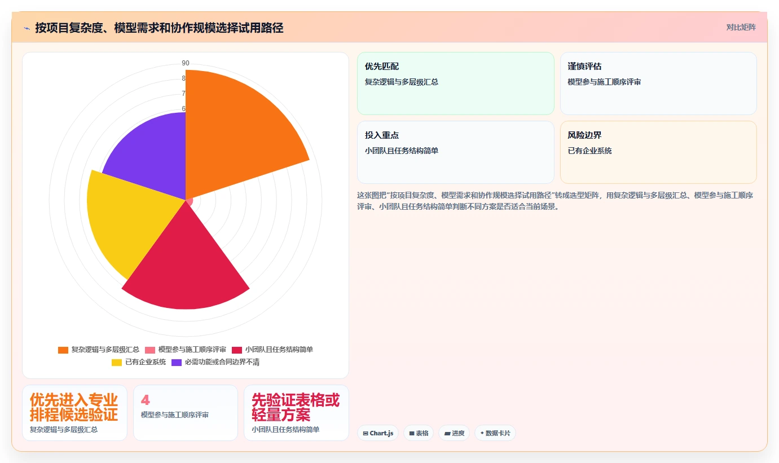Viewport: 779px width, 463px height.
Task: Click the purple 必需功能或合同边界不清 legend swatch
Action: coord(177,362)
